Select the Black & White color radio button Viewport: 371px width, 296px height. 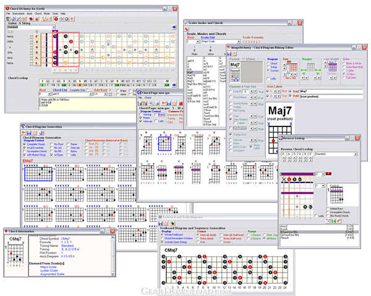coord(344,64)
